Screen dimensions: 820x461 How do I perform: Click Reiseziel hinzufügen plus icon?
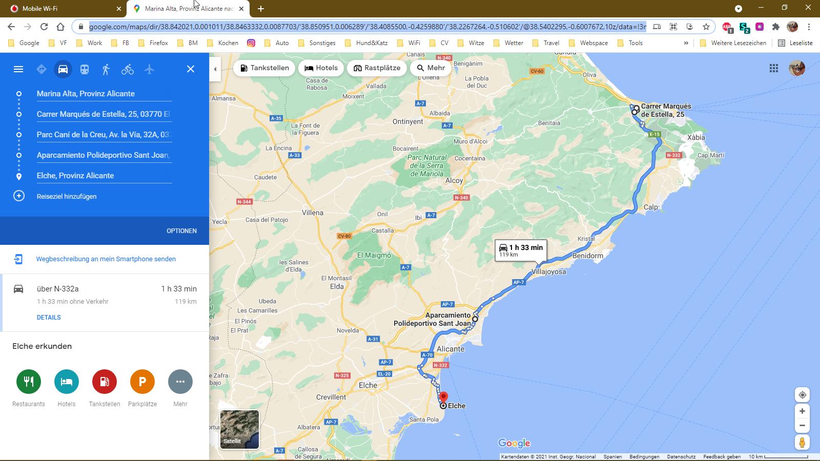tap(19, 196)
